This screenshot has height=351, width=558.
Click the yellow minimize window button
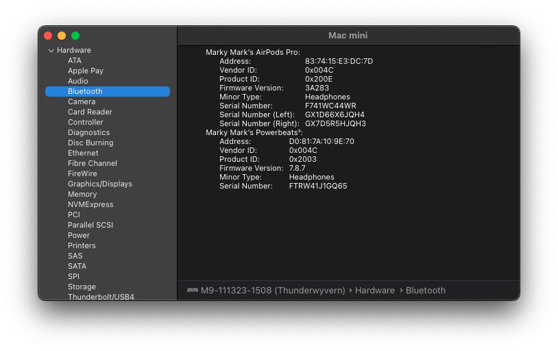pyautogui.click(x=62, y=36)
